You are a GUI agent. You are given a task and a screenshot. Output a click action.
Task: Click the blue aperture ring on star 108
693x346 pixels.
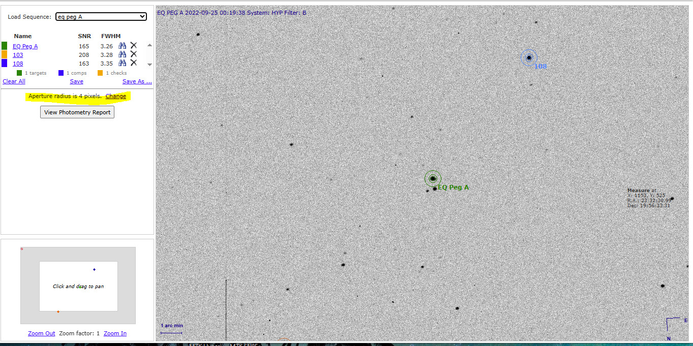(x=529, y=58)
